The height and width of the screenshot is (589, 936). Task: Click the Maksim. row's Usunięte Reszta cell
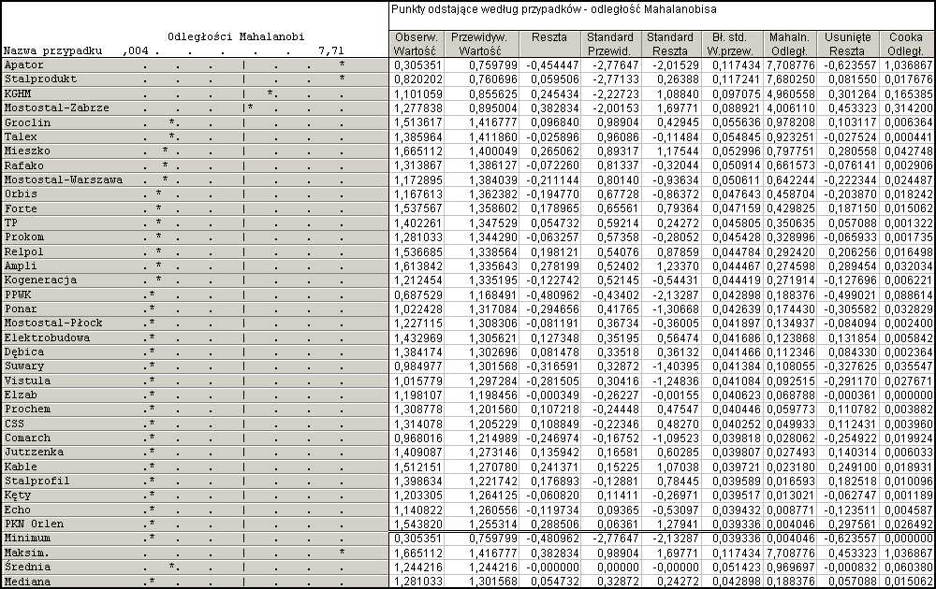[847, 553]
